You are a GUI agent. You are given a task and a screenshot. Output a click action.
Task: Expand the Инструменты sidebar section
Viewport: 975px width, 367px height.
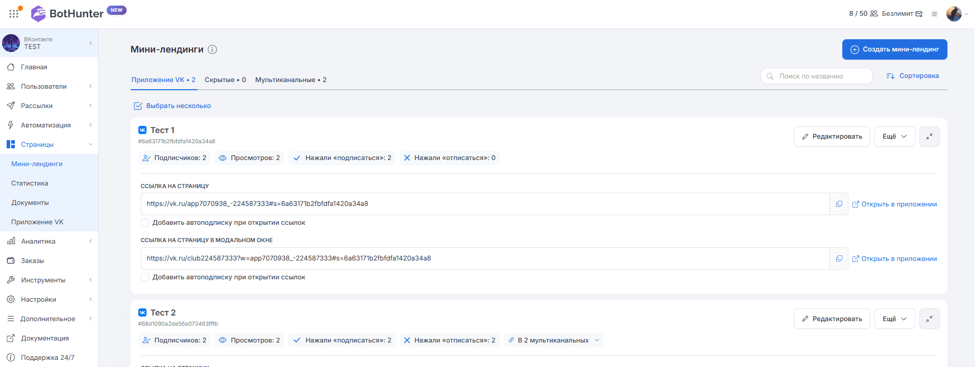pos(90,280)
